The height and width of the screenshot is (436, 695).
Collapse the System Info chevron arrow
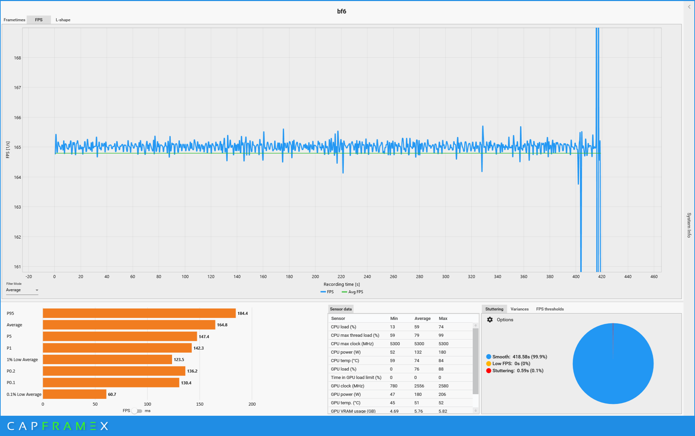(689, 7)
